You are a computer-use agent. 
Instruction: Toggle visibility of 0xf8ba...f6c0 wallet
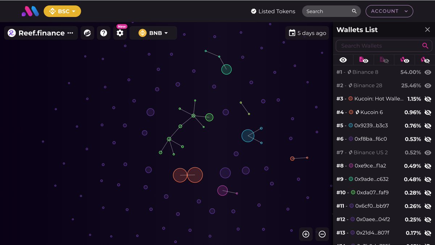coord(428,139)
